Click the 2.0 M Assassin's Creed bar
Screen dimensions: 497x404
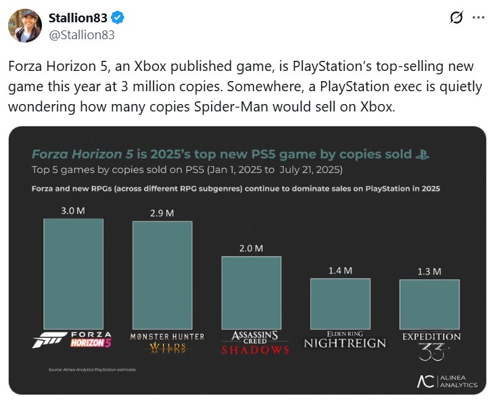tap(251, 293)
